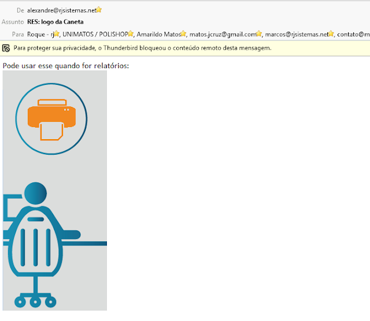370x321 pixels.
Task: Open recipient matos.jcruz@gmail.com
Action: pos(223,35)
